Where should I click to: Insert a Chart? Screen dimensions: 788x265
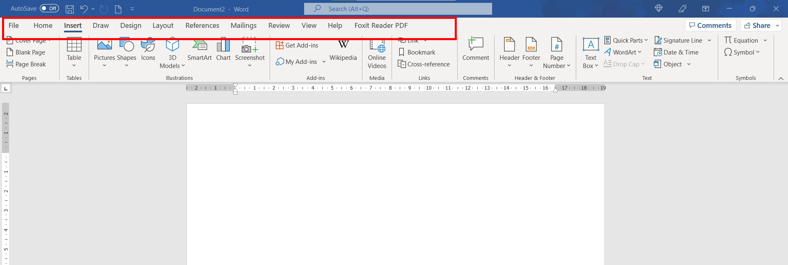[223, 50]
